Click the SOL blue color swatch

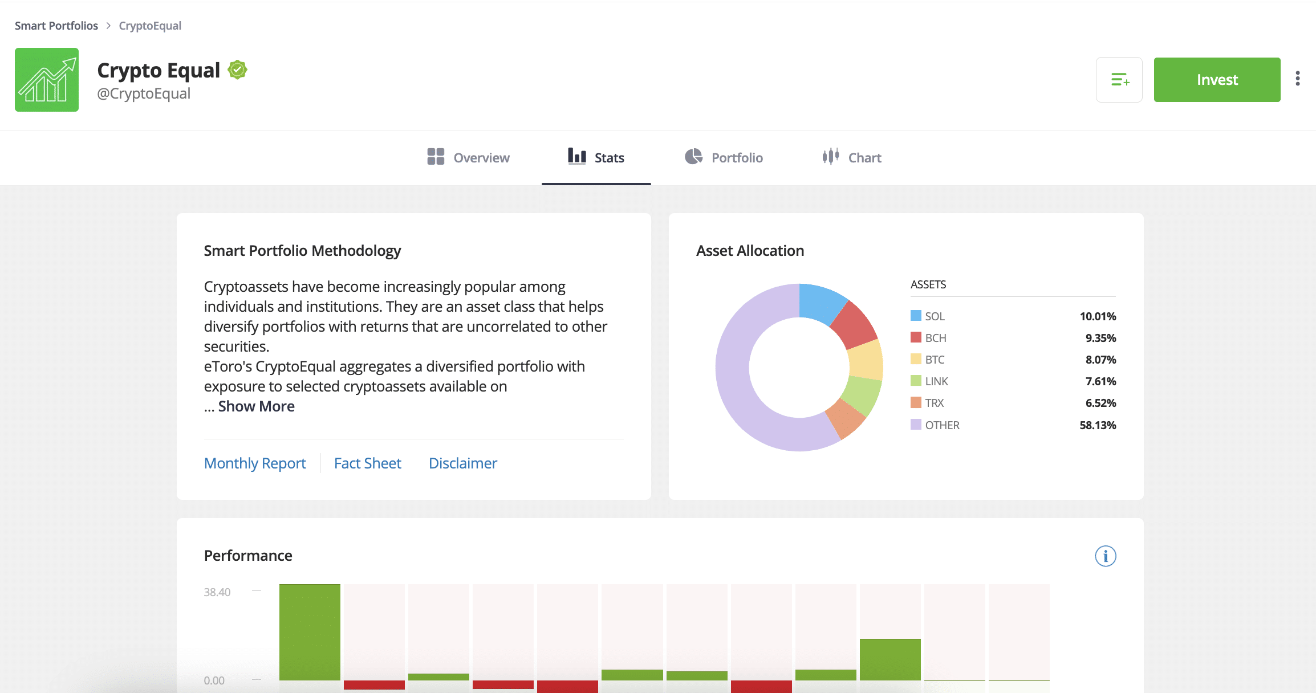916,316
